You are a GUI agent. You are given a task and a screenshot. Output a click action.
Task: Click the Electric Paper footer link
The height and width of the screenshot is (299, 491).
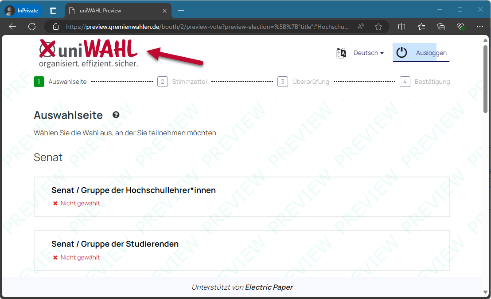click(x=269, y=287)
